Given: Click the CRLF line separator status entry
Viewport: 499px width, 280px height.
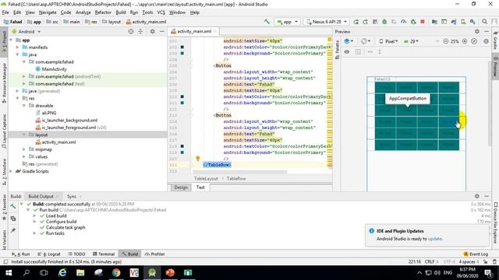Looking at the screenshot, I should 431,261.
